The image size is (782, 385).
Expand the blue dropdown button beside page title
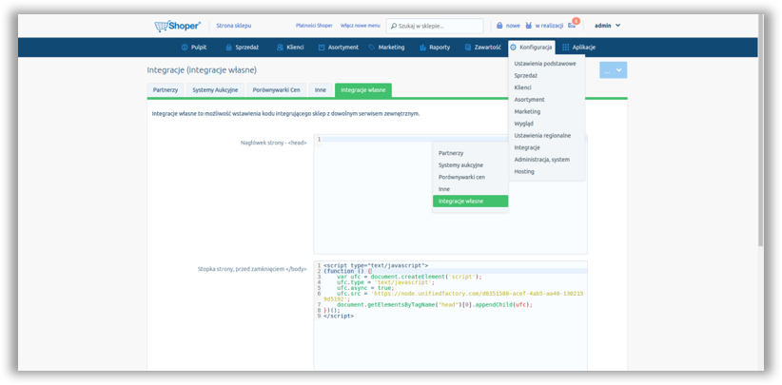pyautogui.click(x=613, y=70)
